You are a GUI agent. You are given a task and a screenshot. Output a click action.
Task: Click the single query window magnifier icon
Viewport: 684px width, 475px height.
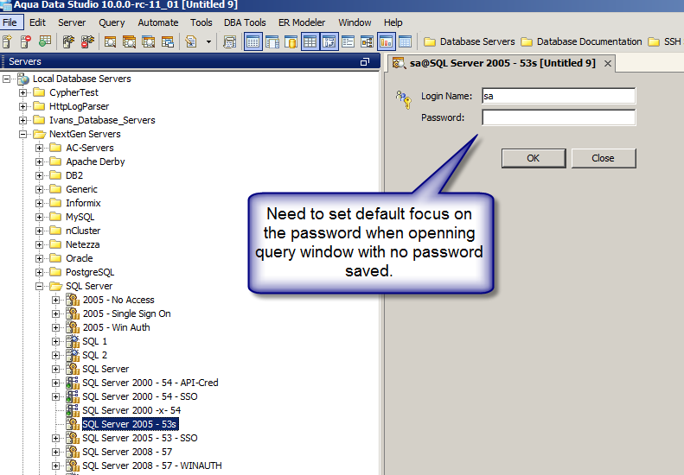(x=110, y=41)
